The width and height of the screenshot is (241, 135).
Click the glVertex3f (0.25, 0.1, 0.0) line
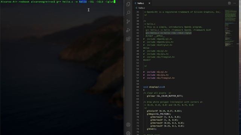tap(167, 126)
